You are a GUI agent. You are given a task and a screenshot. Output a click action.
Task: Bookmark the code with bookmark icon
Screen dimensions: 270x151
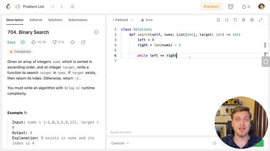coord(218,20)
